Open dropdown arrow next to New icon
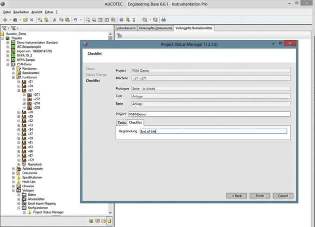 click(10, 19)
